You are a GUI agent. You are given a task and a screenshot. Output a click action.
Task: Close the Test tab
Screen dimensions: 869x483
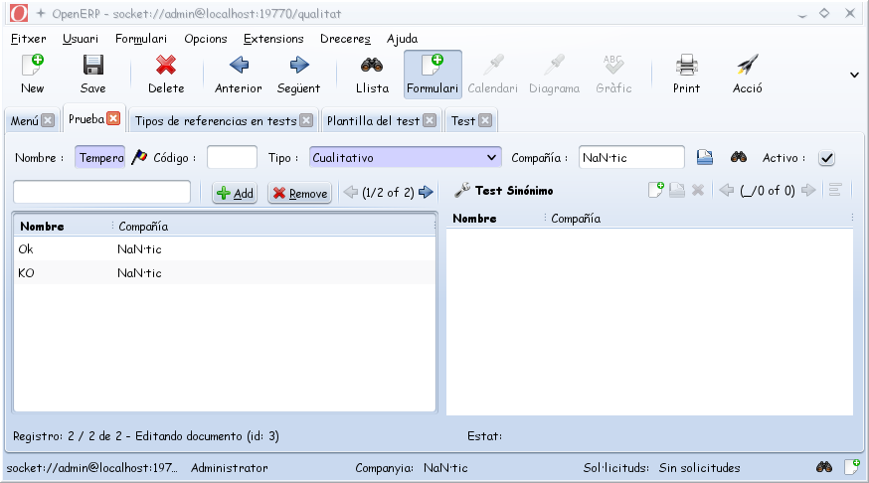point(485,120)
